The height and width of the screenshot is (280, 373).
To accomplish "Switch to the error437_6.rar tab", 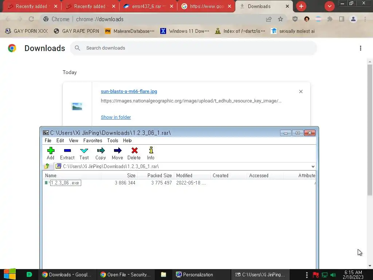I will coord(148,7).
